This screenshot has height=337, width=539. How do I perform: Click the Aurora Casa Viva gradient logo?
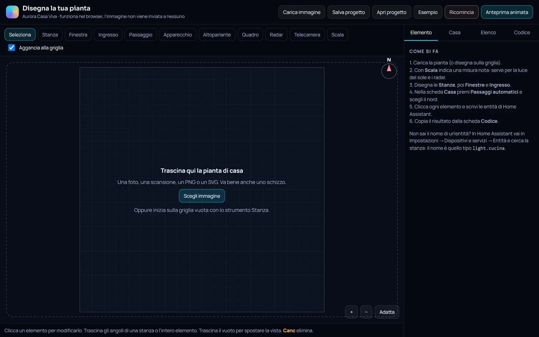pyautogui.click(x=12, y=12)
